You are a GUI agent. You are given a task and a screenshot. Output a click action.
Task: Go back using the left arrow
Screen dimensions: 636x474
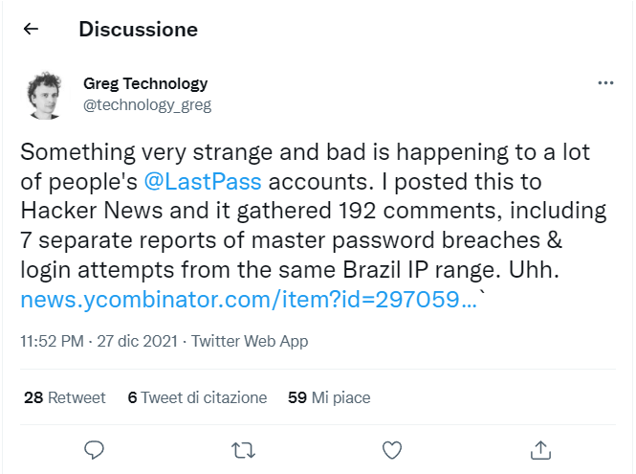pos(31,30)
